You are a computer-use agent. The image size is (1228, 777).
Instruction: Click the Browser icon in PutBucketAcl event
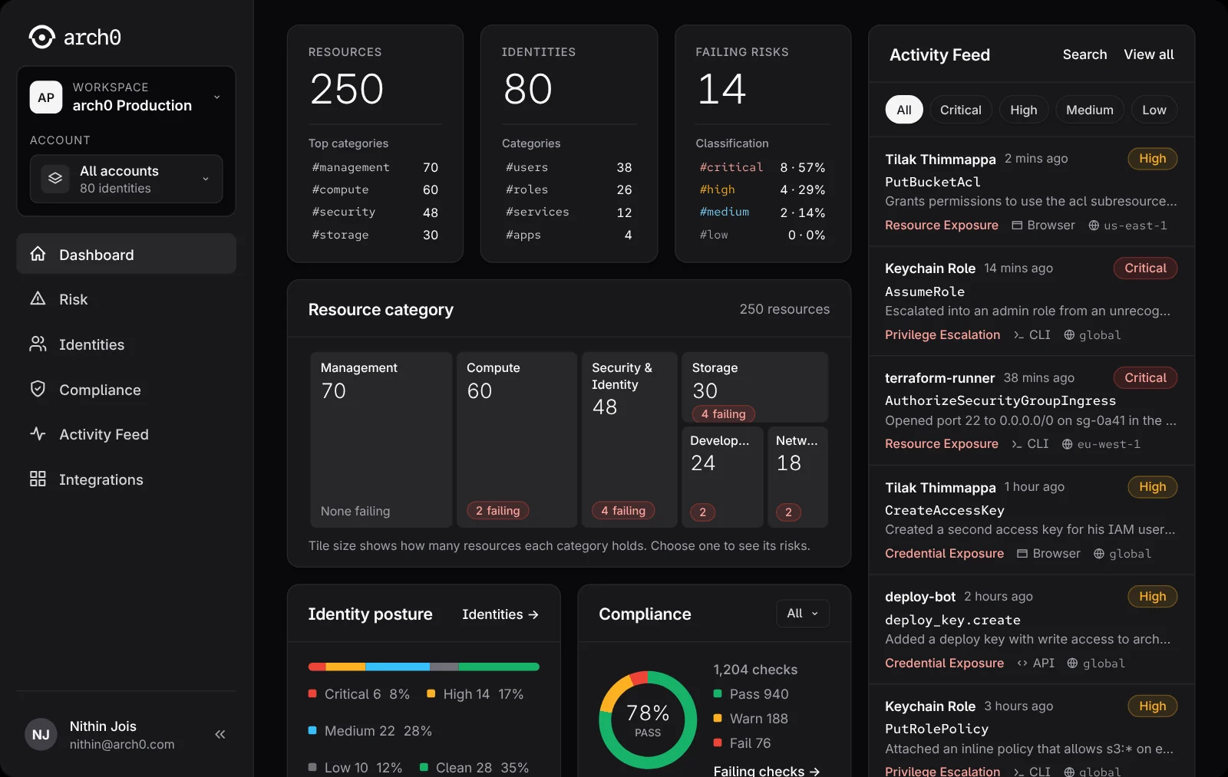coord(1017,226)
